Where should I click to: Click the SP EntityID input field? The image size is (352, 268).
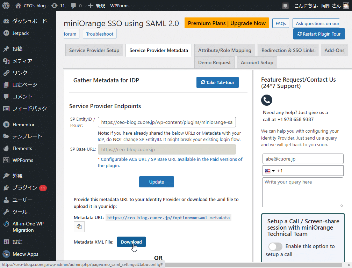click(x=167, y=122)
